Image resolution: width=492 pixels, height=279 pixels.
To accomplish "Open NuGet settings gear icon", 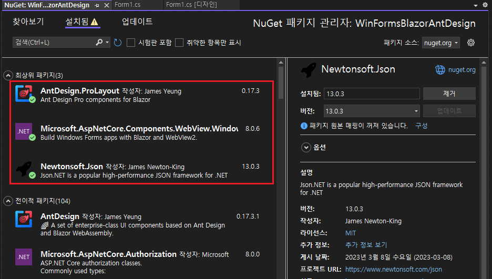I will [470, 43].
